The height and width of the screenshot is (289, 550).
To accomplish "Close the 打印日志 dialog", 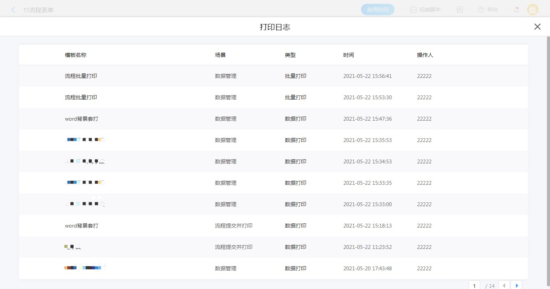I will (537, 27).
